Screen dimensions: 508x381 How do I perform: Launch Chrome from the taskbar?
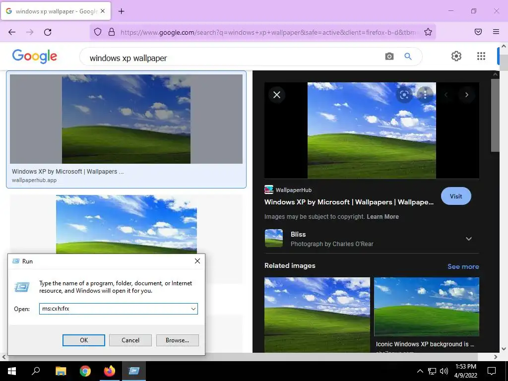[x=85, y=371]
